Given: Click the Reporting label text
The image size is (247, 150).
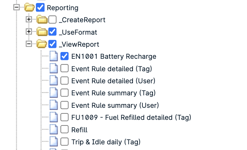Looking at the screenshot, I should 63,8.
